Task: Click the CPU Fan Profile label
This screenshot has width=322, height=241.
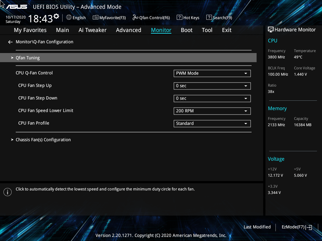Action: 34,123
